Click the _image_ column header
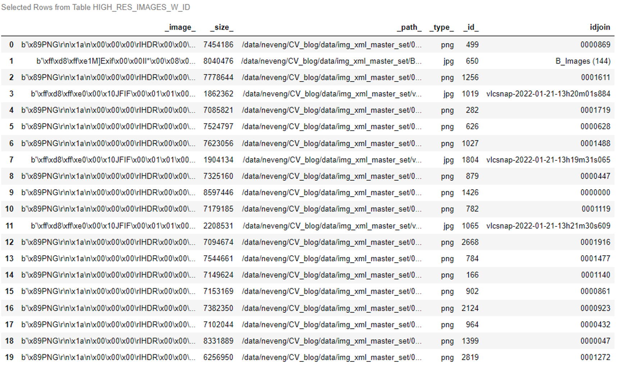This screenshot has width=618, height=374. pyautogui.click(x=180, y=27)
